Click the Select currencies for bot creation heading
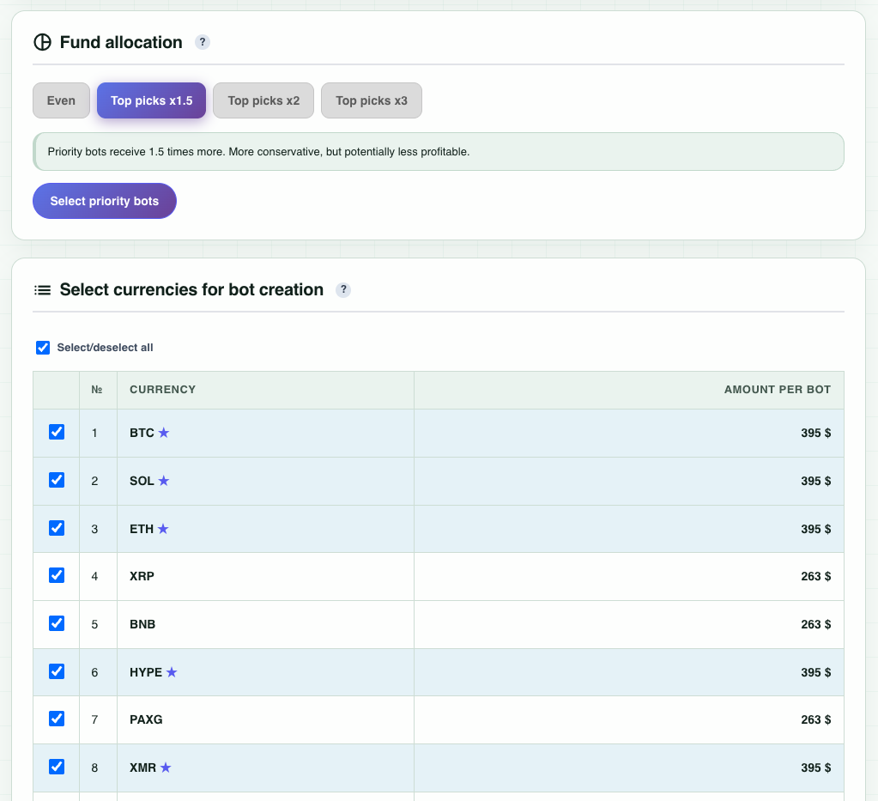The image size is (878, 801). click(191, 289)
